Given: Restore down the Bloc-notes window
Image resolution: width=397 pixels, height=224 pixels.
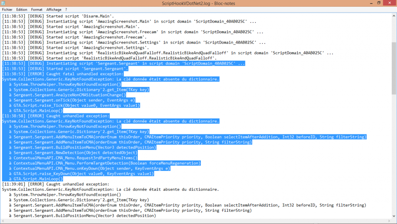Looking at the screenshot, I should pyautogui.click(x=379, y=3).
